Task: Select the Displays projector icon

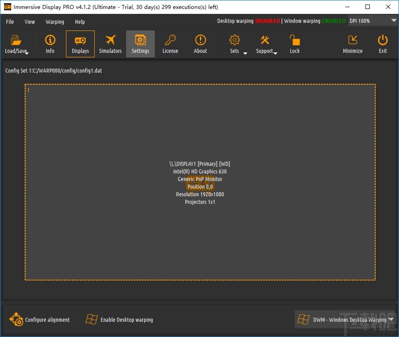Action: coord(80,40)
